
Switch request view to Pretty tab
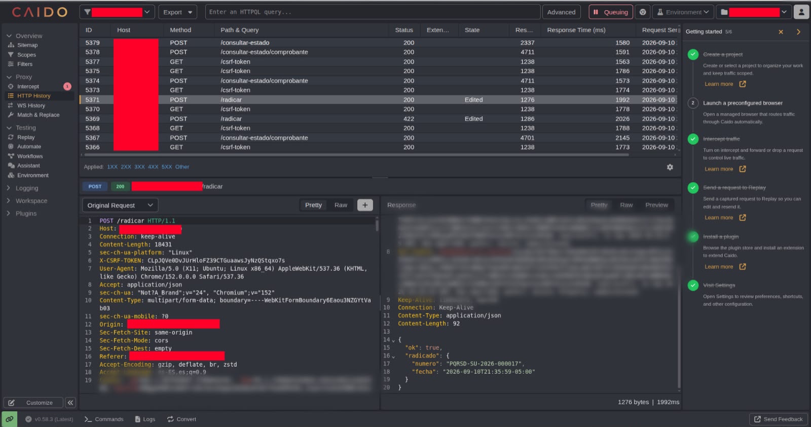click(x=313, y=205)
